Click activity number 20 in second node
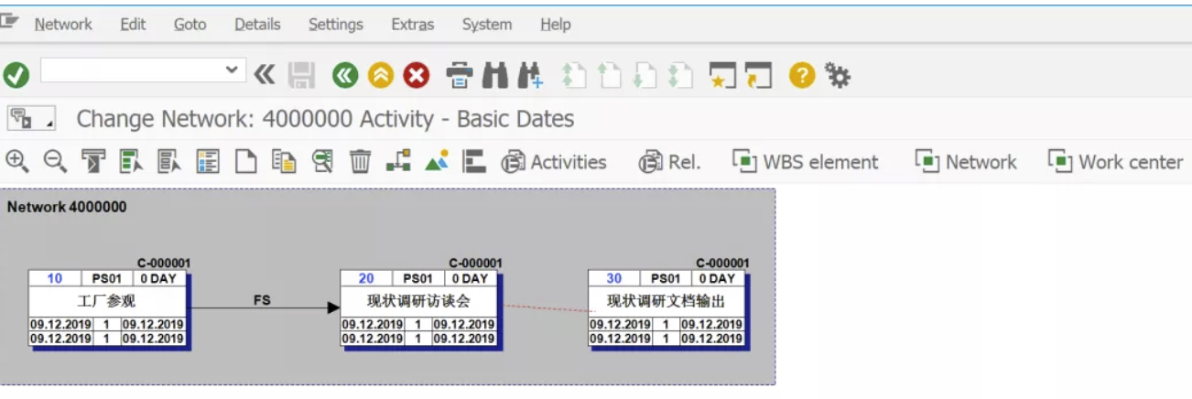This screenshot has height=399, width=1192. [366, 278]
